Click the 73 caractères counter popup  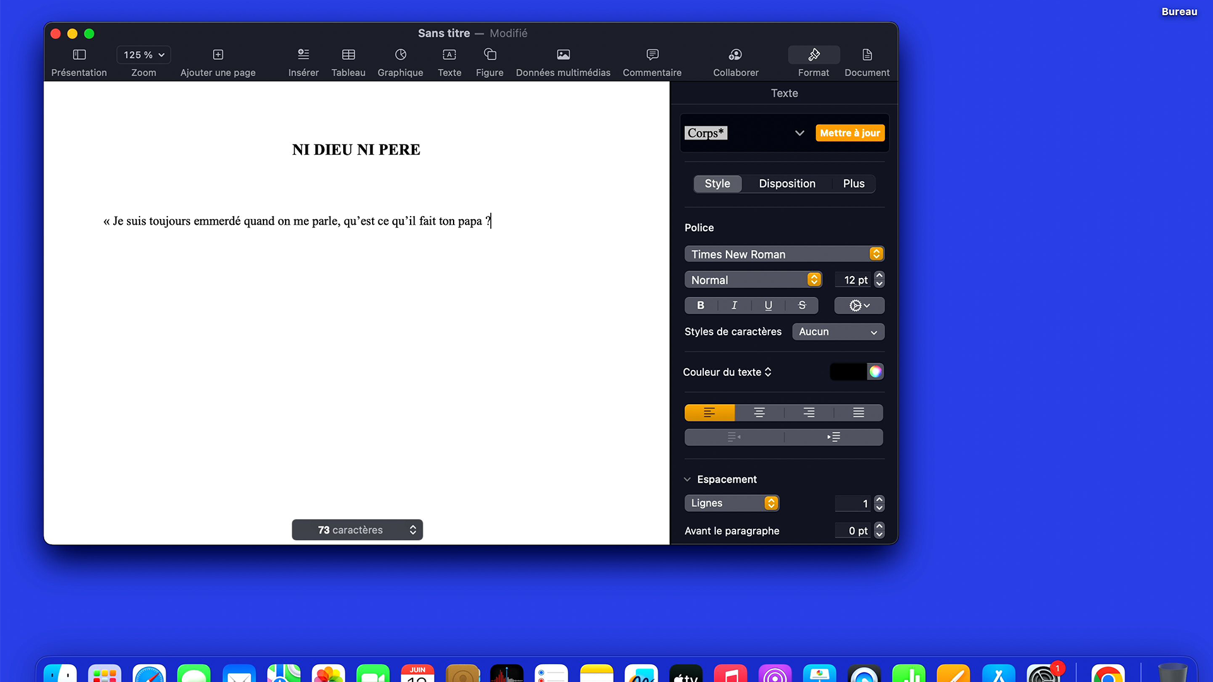pos(357,530)
